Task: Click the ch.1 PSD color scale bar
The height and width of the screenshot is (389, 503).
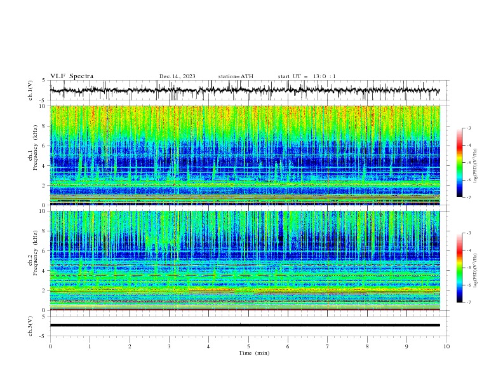Action: (x=459, y=163)
